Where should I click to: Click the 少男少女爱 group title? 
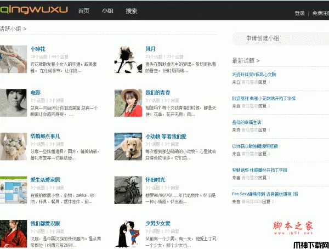coord(158,223)
